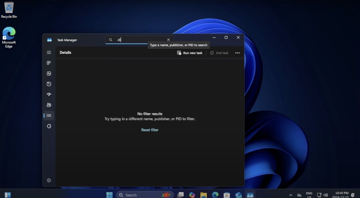The image size is (360, 198).
Task: View the App history page
Action: 49,84
